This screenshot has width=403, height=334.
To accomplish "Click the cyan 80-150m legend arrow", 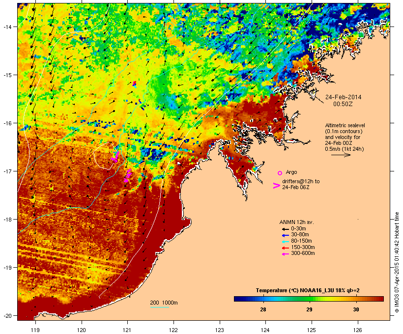I will [286, 242].
